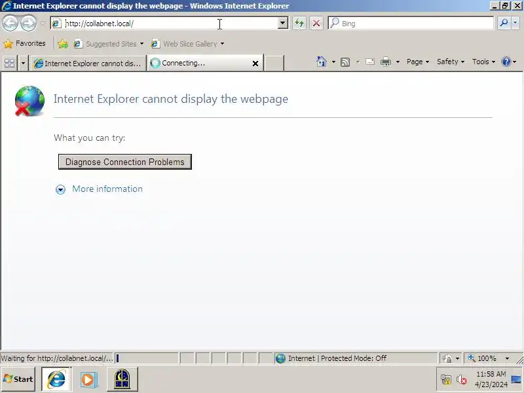Image resolution: width=524 pixels, height=393 pixels.
Task: Expand the Home button dropdown arrow
Action: (x=333, y=62)
